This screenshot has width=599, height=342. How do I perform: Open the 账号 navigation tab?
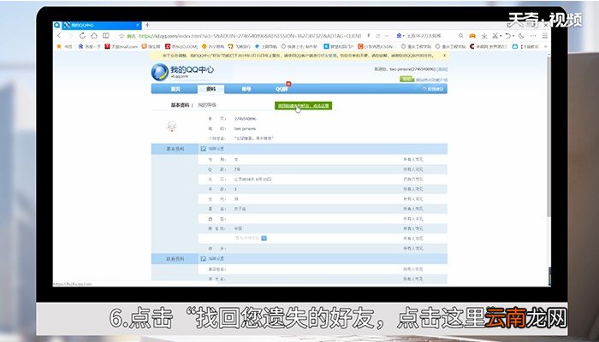pos(246,89)
